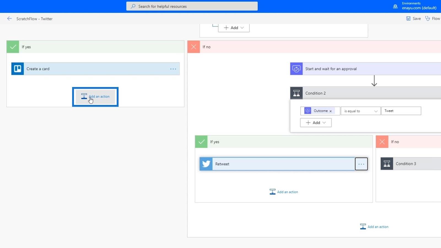Viewport: 441px width, 248px height.
Task: Click the Tweet value input field
Action: (x=401, y=111)
